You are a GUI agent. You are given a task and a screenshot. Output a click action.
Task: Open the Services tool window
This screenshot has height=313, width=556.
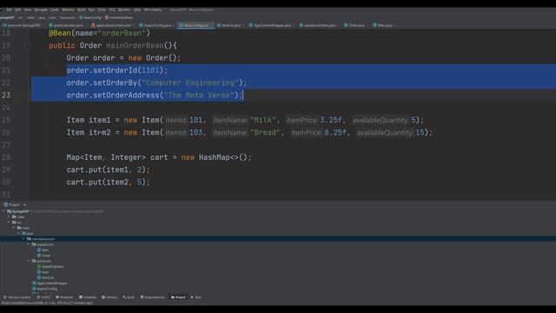[109, 297]
